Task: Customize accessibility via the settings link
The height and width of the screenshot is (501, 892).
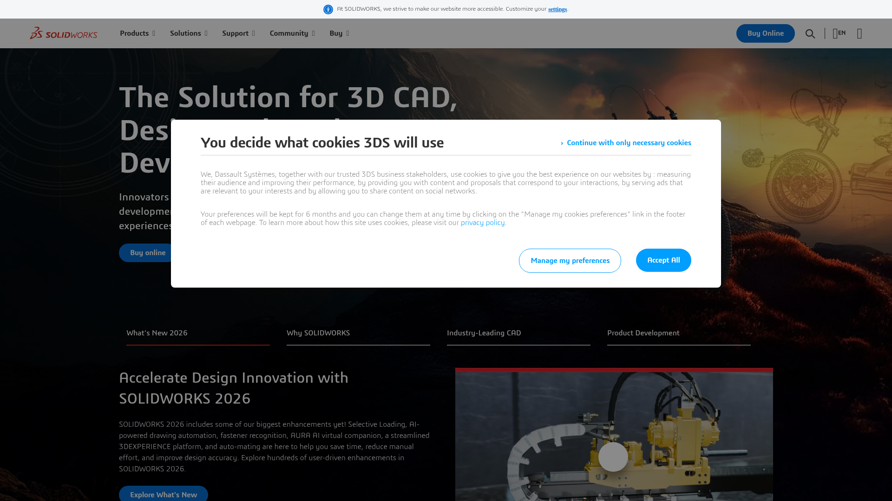Action: (557, 9)
